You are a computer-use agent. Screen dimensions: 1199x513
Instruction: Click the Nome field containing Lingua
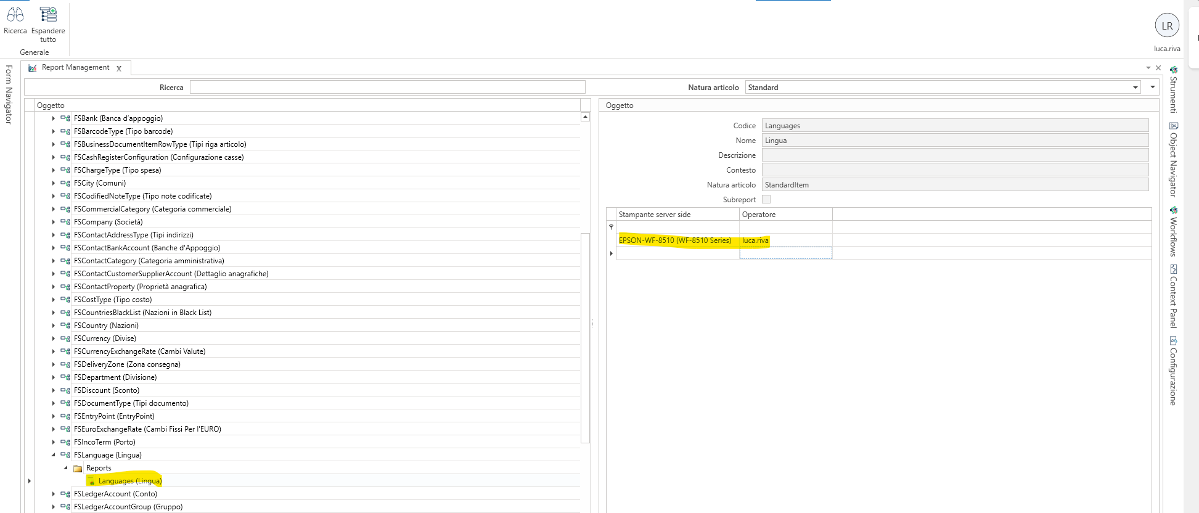pyautogui.click(x=955, y=140)
